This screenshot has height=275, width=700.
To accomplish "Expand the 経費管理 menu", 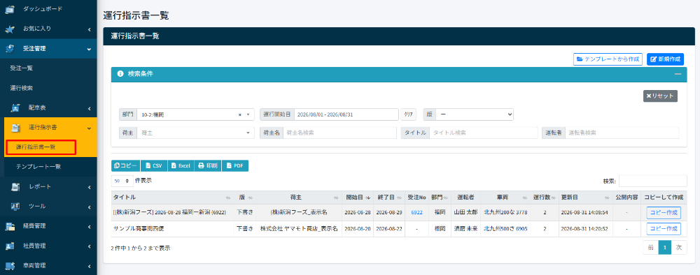I will click(x=48, y=226).
